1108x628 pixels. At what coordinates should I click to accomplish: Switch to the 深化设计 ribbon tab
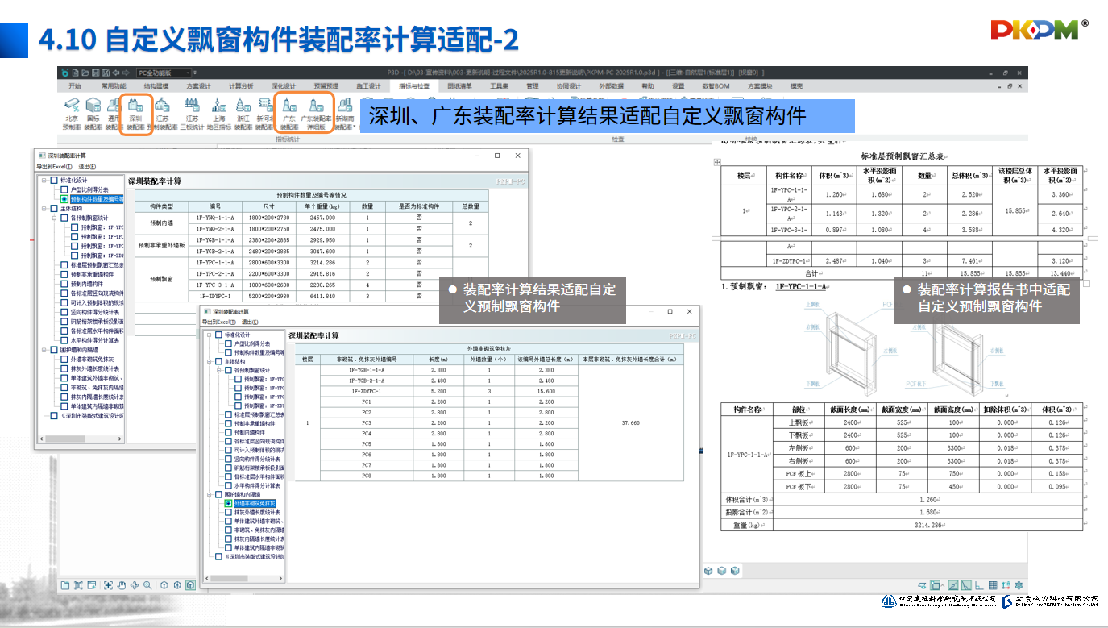(284, 86)
